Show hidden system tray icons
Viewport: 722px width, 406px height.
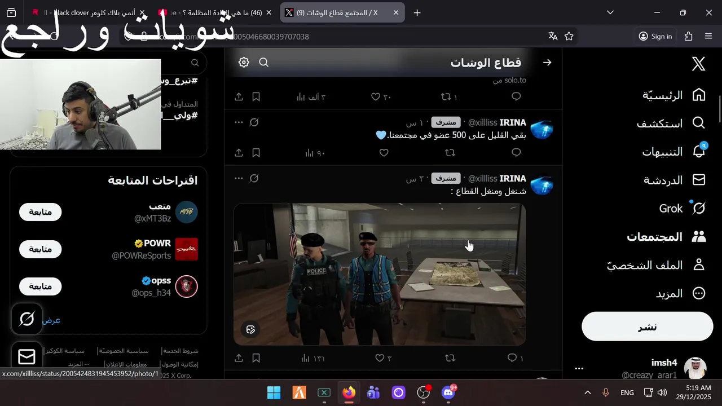[x=587, y=392]
